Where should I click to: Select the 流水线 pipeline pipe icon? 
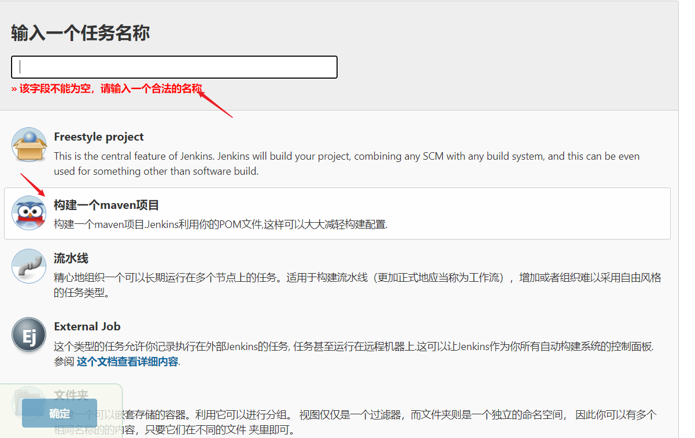29,266
